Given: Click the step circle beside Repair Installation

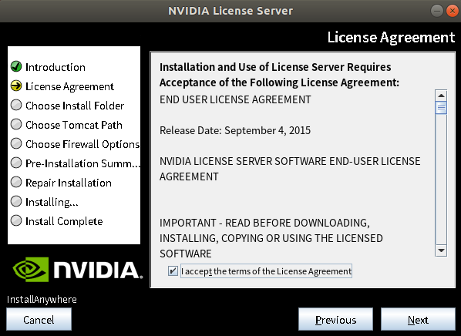Looking at the screenshot, I should (16, 182).
